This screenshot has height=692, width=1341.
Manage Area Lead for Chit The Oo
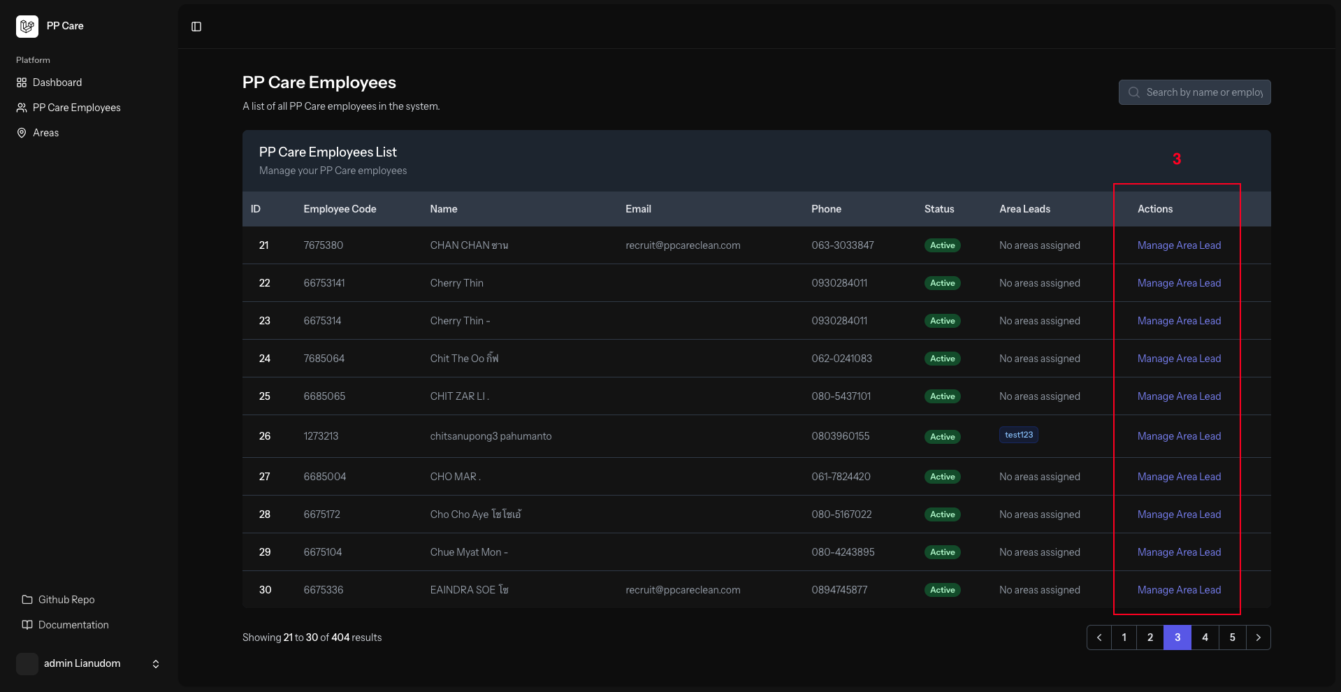(x=1179, y=359)
